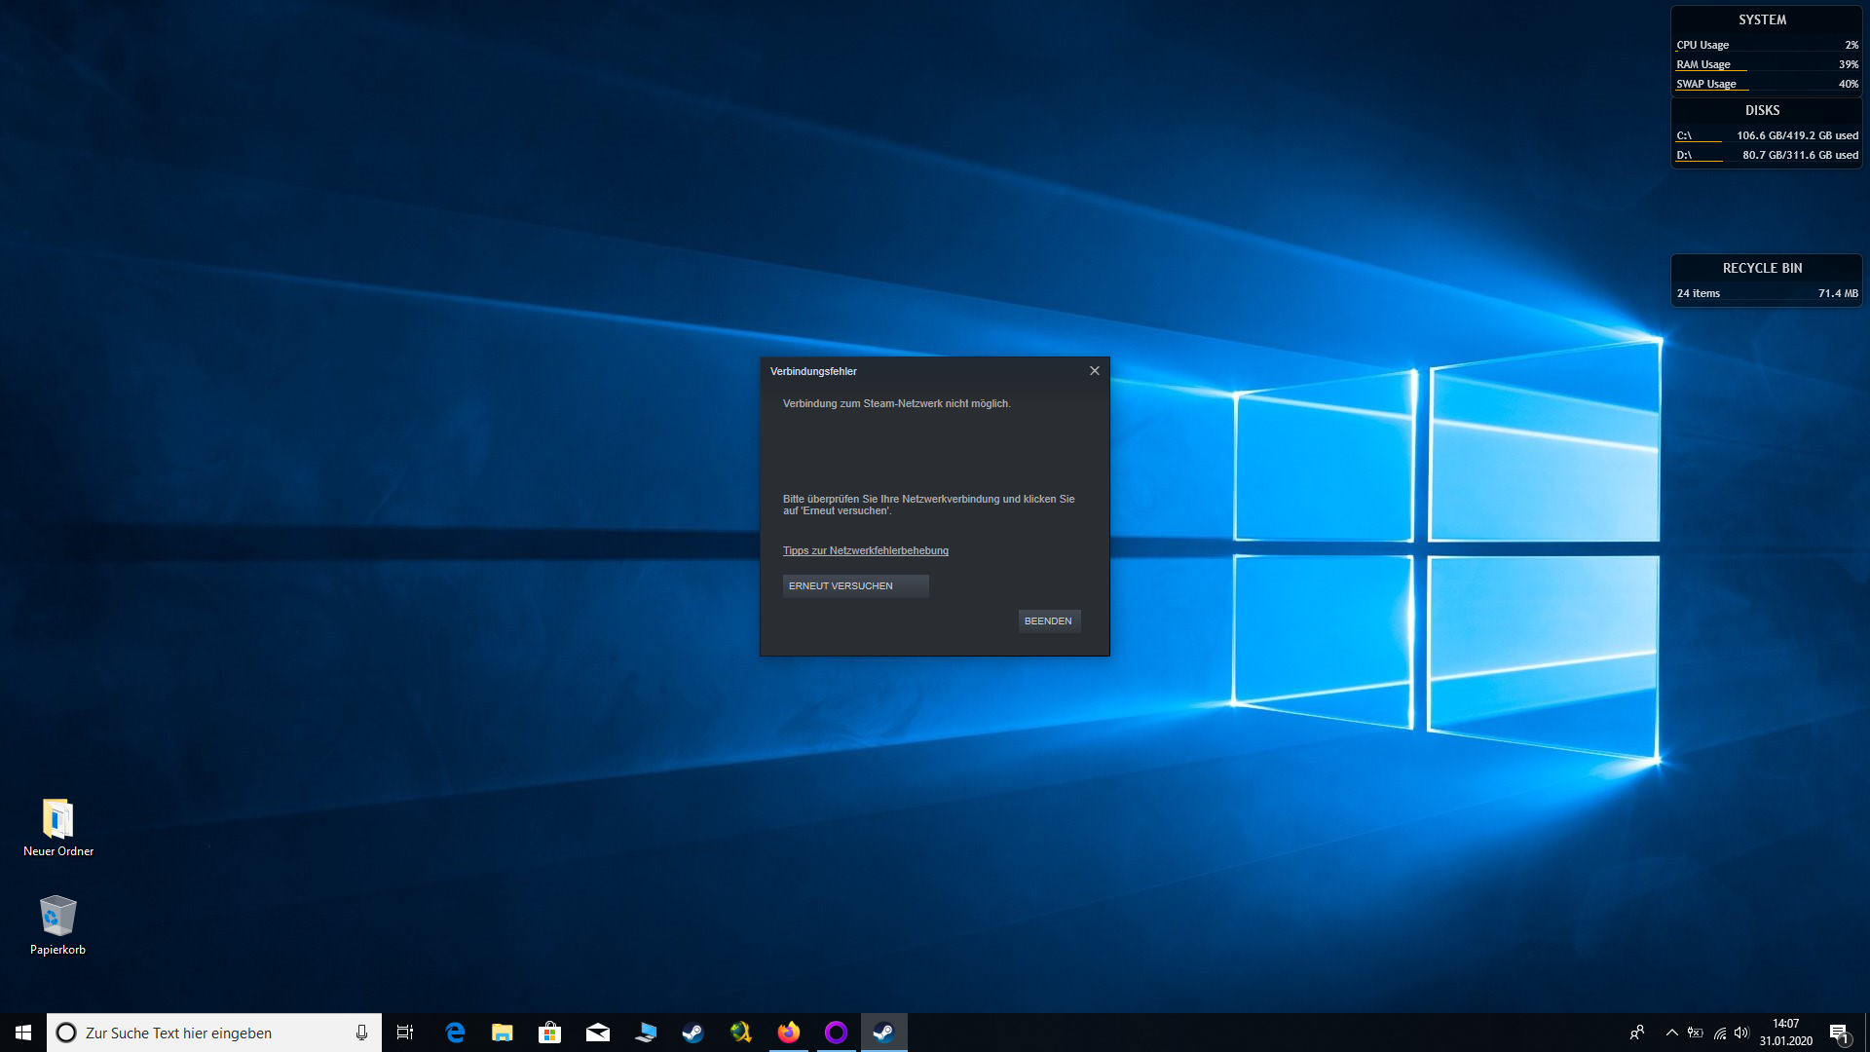
Task: Open Firefox from the taskbar
Action: tap(789, 1032)
